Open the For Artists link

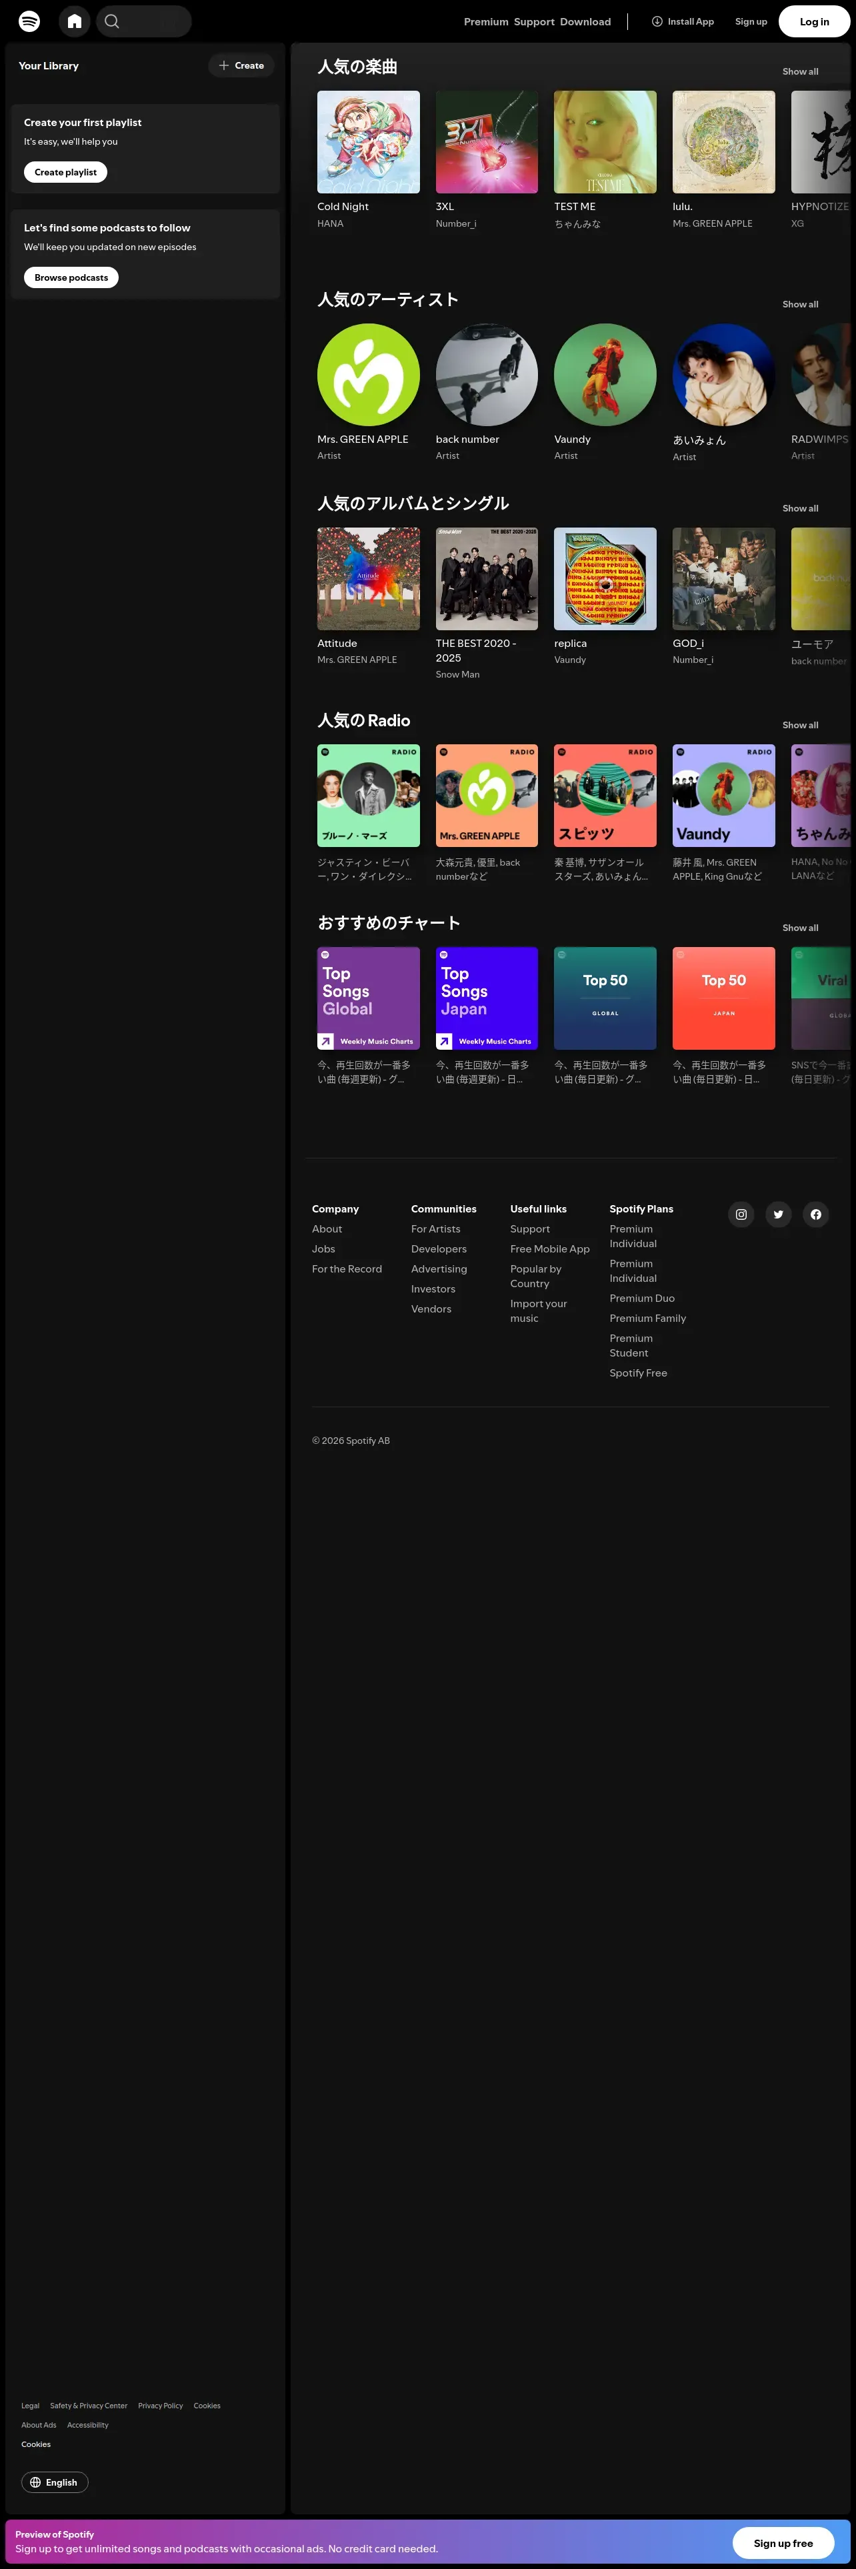pos(437,1228)
